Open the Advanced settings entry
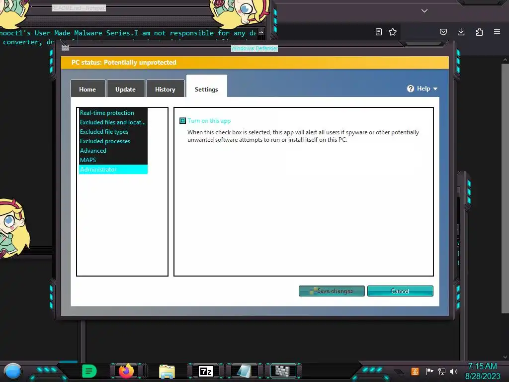Screen dimensions: 509x382 coord(113,150)
